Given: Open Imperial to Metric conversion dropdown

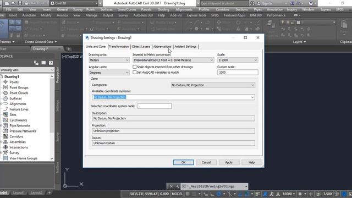Looking at the screenshot, I should point(173,60).
